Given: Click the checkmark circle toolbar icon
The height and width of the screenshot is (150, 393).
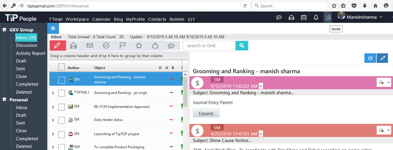Looking at the screenshot, I should 106,46.
